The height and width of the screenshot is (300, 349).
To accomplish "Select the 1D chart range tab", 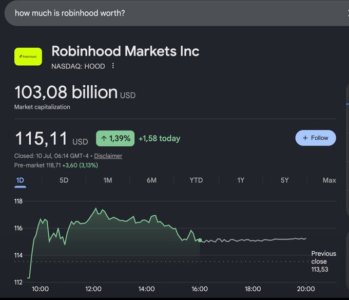I will click(20, 180).
